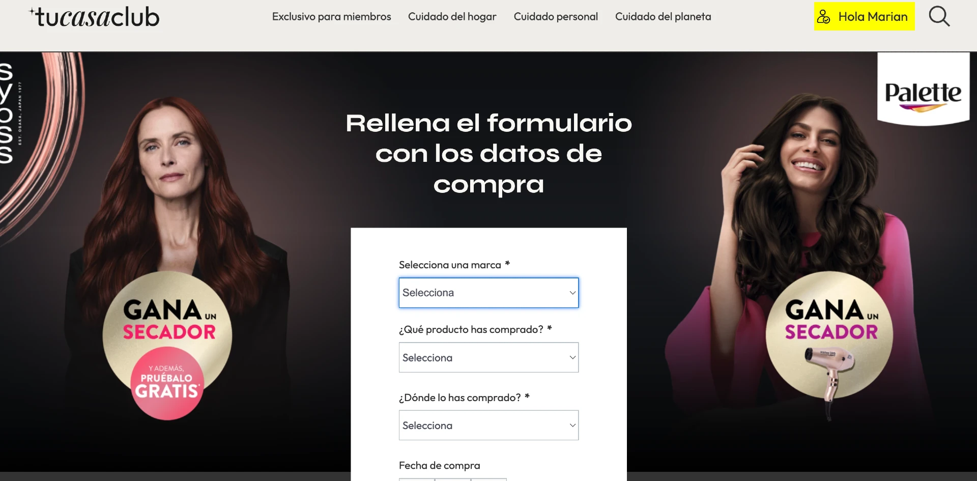Image resolution: width=977 pixels, height=481 pixels.
Task: Open the ¿Dónde lo has comprado? dropdown
Action: point(489,425)
